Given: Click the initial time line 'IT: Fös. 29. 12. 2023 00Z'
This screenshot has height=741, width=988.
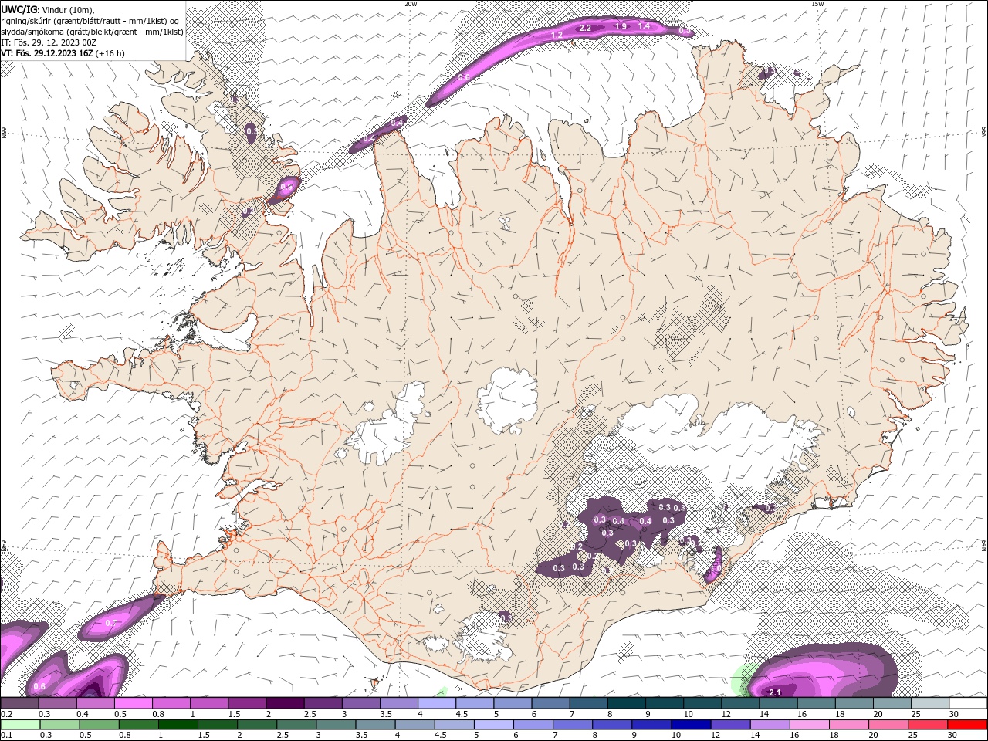Looking at the screenshot, I should 49,42.
